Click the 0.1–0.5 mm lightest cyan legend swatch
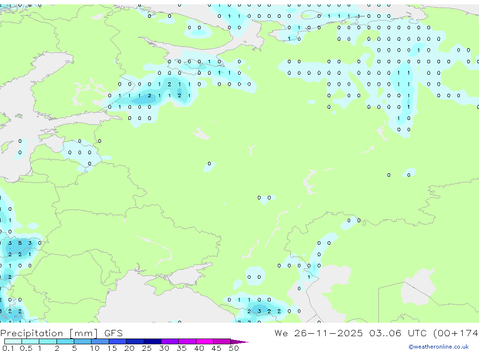This screenshot has width=479, height=351. coord(13,341)
